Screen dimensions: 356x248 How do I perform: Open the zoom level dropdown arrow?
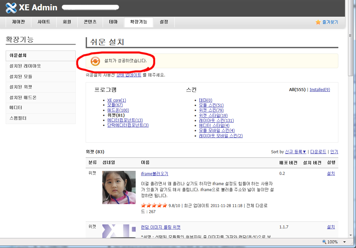click(344, 242)
